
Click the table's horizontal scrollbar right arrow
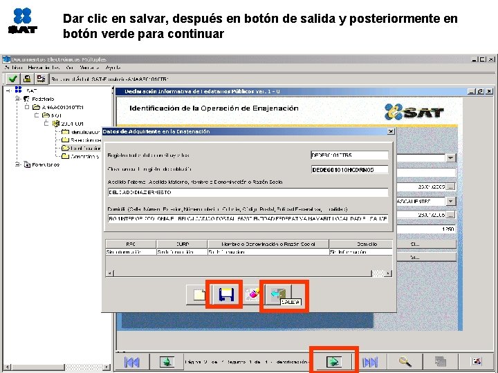click(388, 273)
